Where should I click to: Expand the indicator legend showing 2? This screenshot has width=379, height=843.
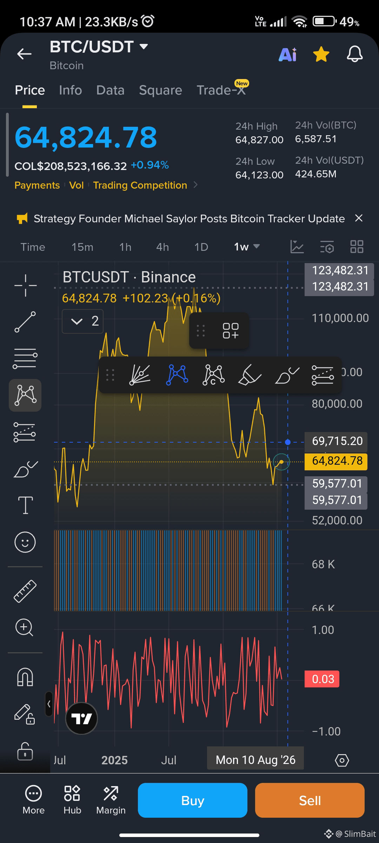(x=83, y=321)
